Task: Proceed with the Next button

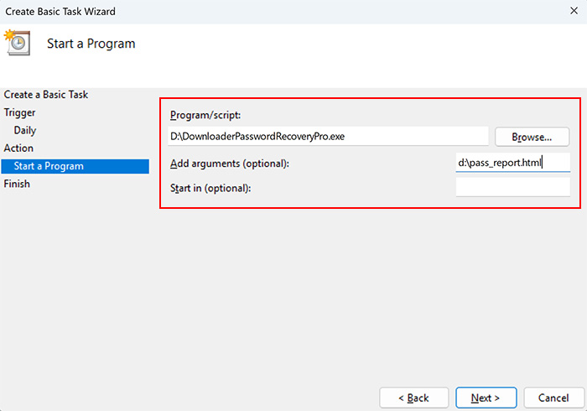Action: pyautogui.click(x=486, y=398)
